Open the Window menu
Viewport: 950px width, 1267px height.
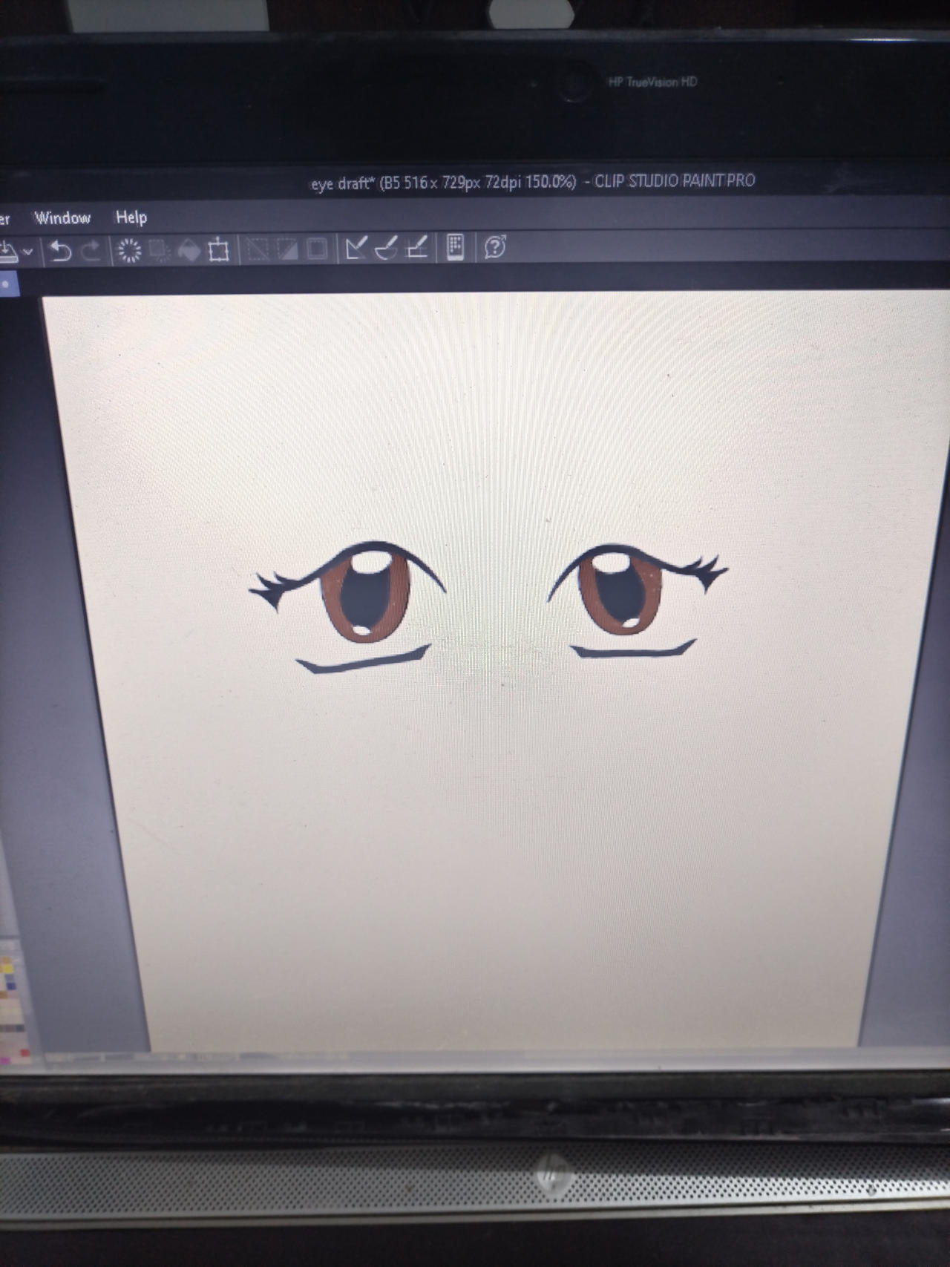(x=62, y=218)
